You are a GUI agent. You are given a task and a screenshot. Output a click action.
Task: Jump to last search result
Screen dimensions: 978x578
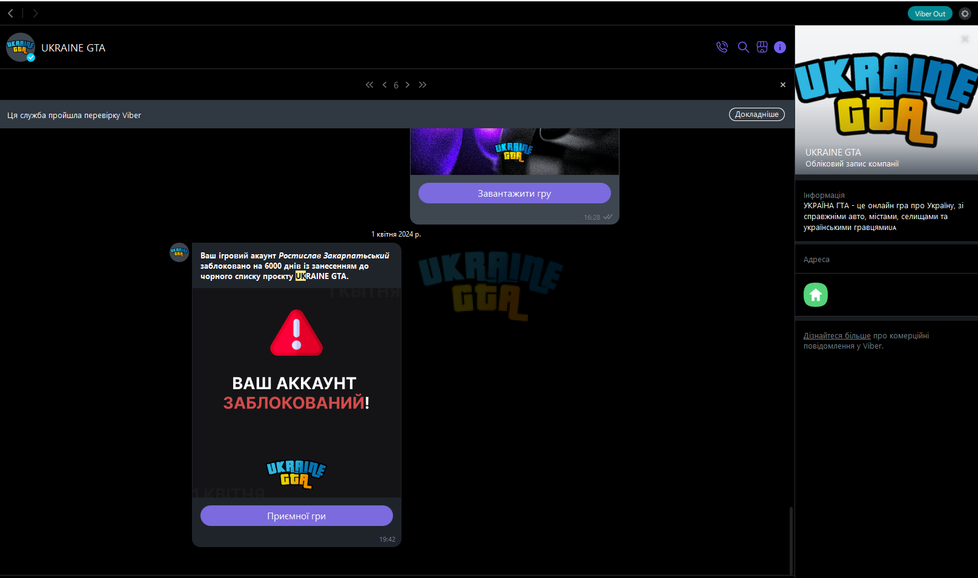423,85
